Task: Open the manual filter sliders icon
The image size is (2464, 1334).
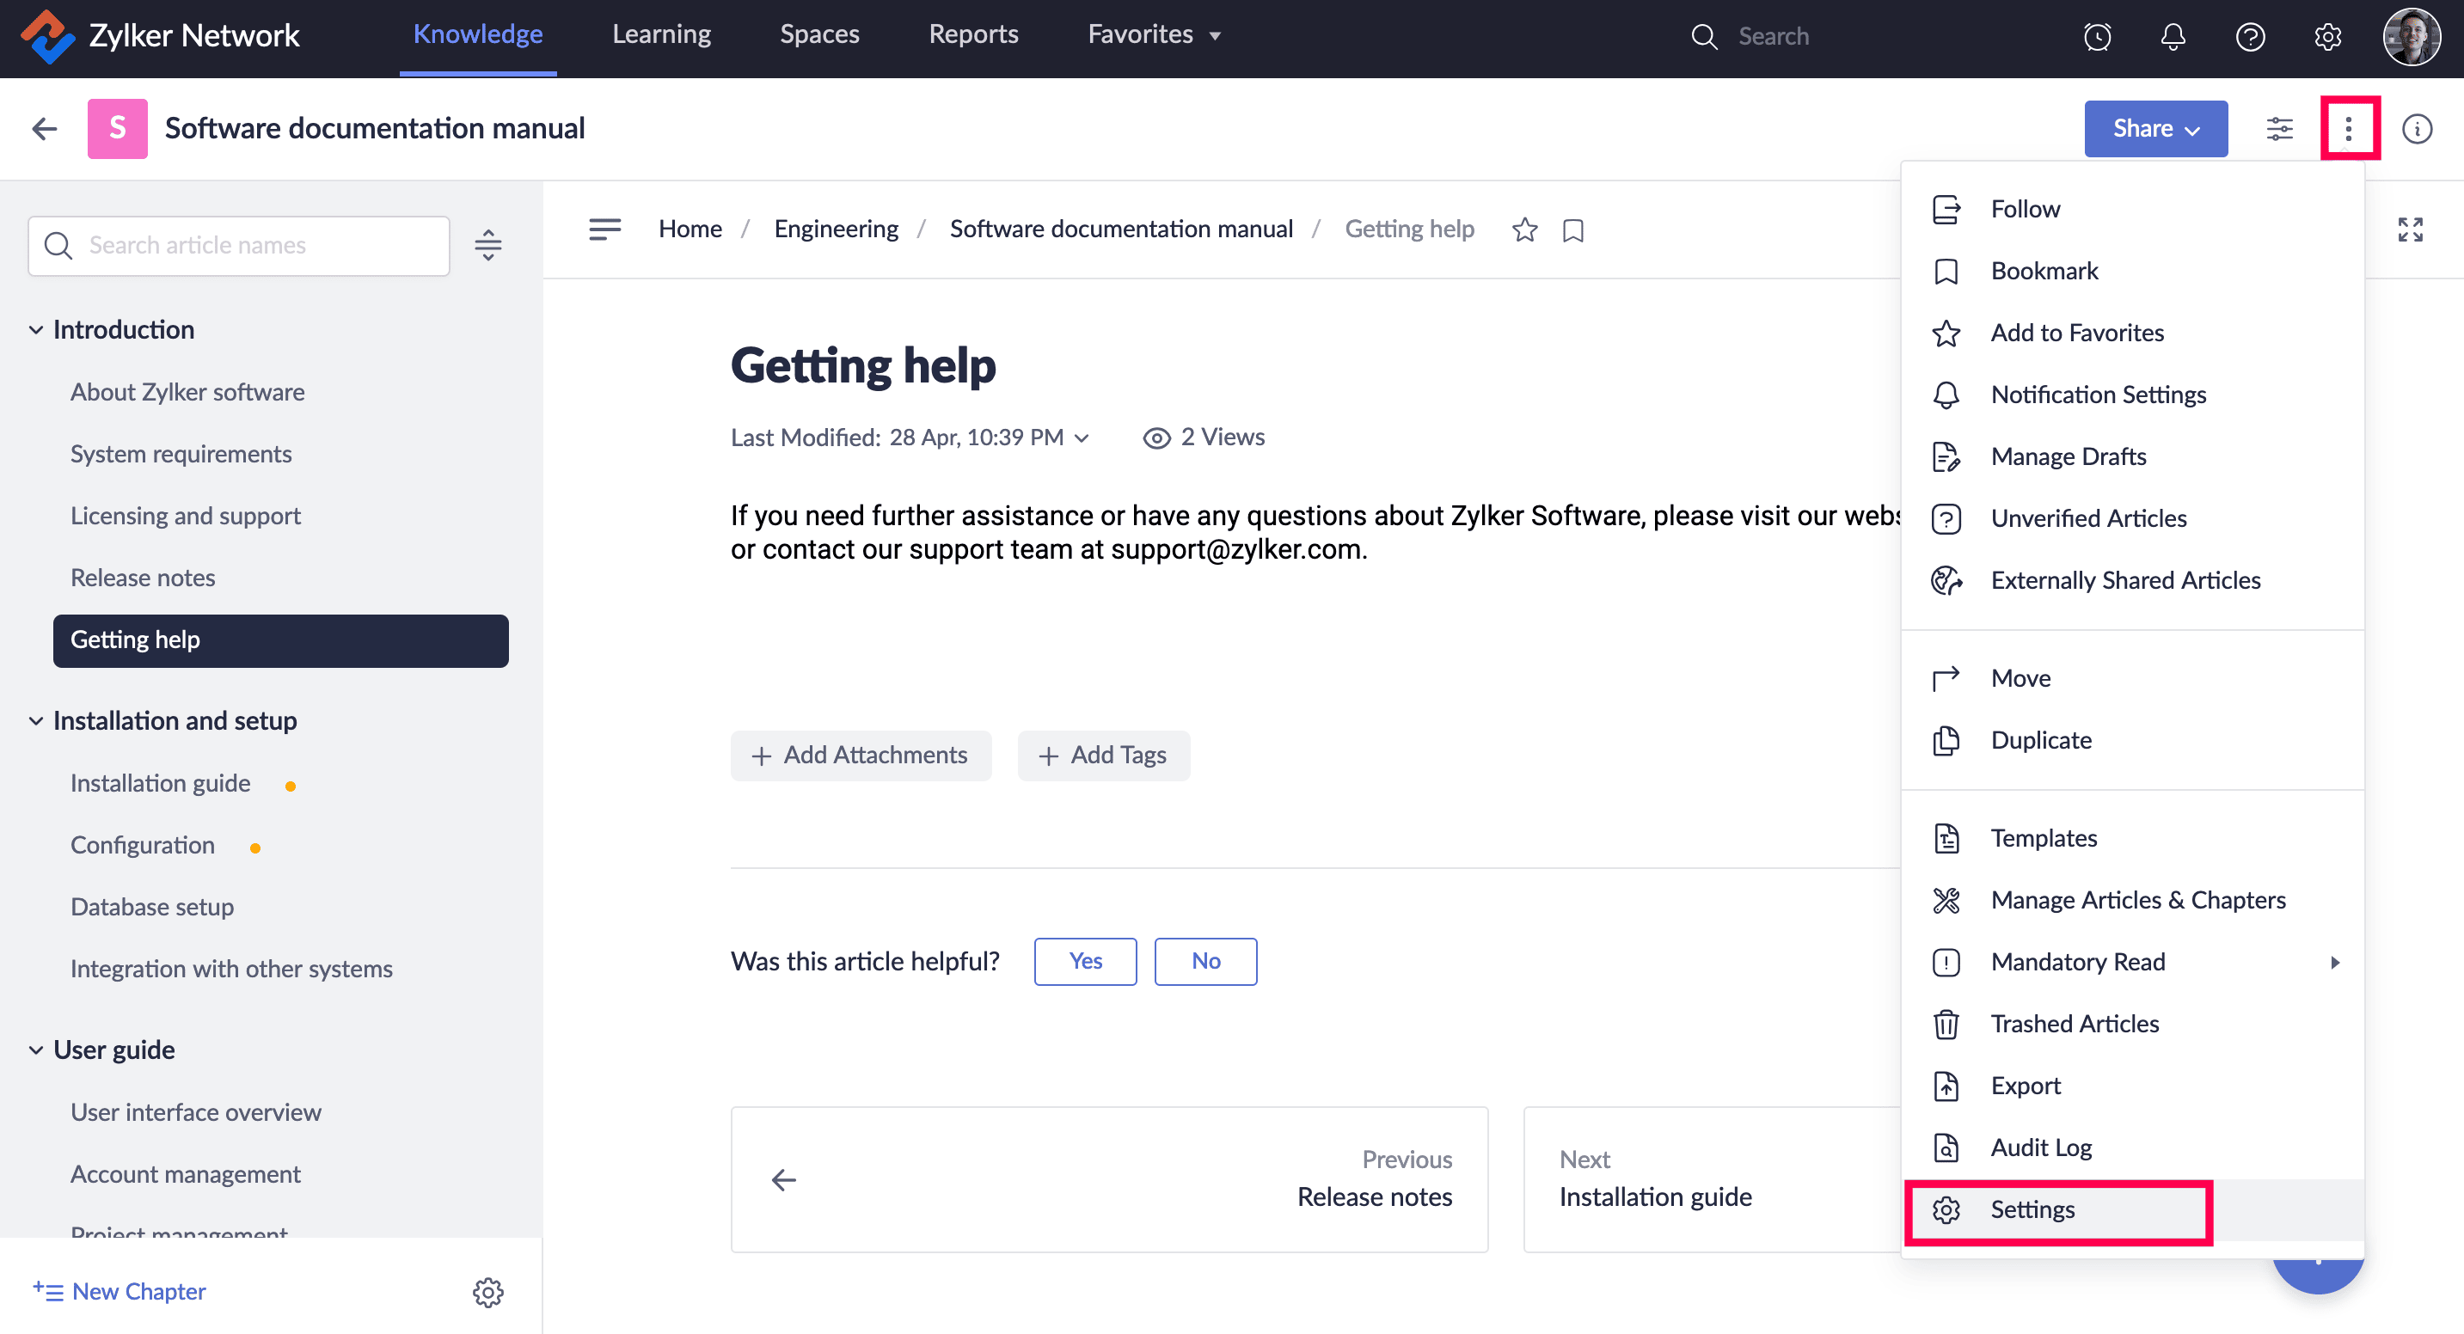Action: pos(2279,128)
